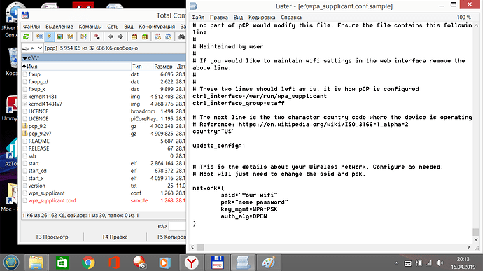The image size is (483, 271).
Task: Go forward with the right arrow icon
Action: click(120, 36)
